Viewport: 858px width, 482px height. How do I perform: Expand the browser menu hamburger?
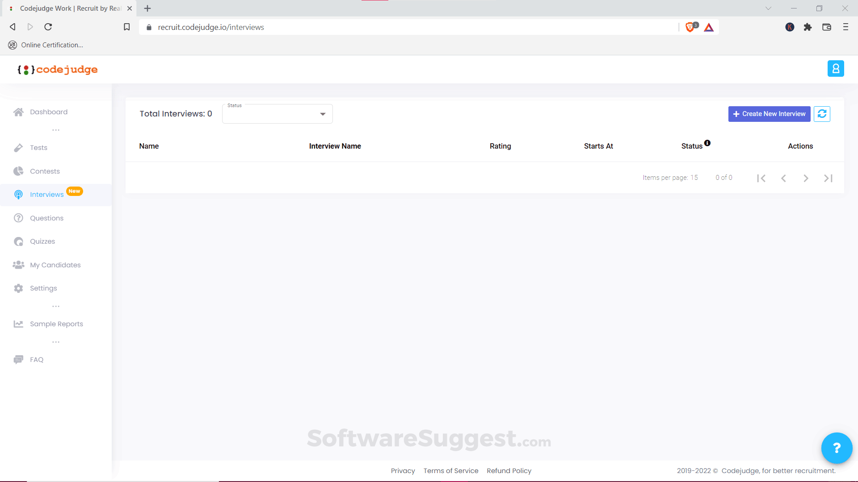[845, 27]
